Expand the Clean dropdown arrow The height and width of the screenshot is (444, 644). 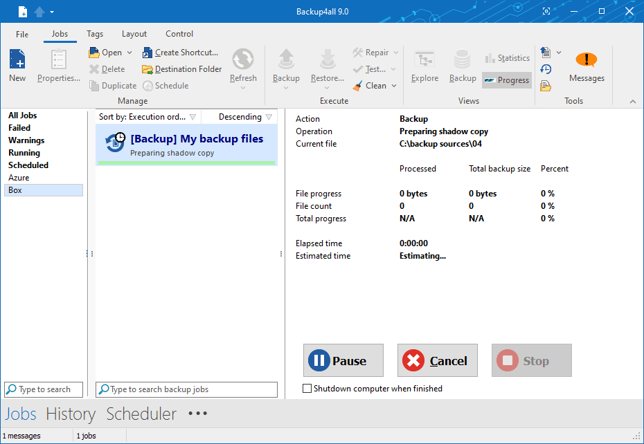394,85
